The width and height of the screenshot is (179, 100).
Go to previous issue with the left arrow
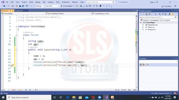tap(26, 90)
